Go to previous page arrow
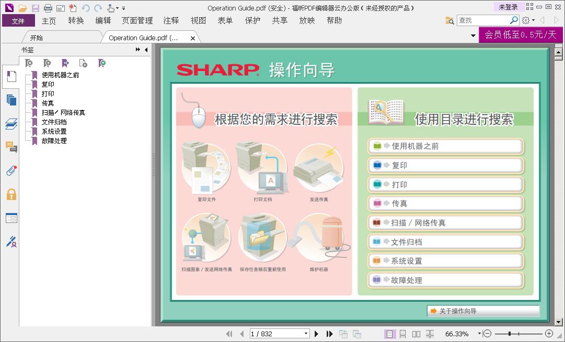The width and height of the screenshot is (565, 342). (x=242, y=334)
